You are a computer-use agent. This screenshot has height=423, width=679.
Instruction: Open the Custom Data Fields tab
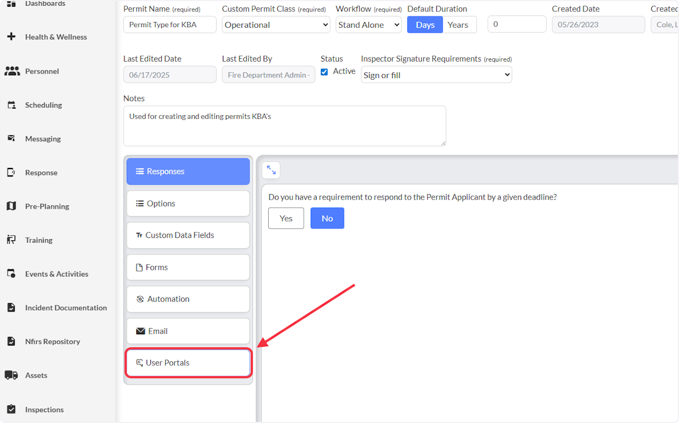(188, 235)
